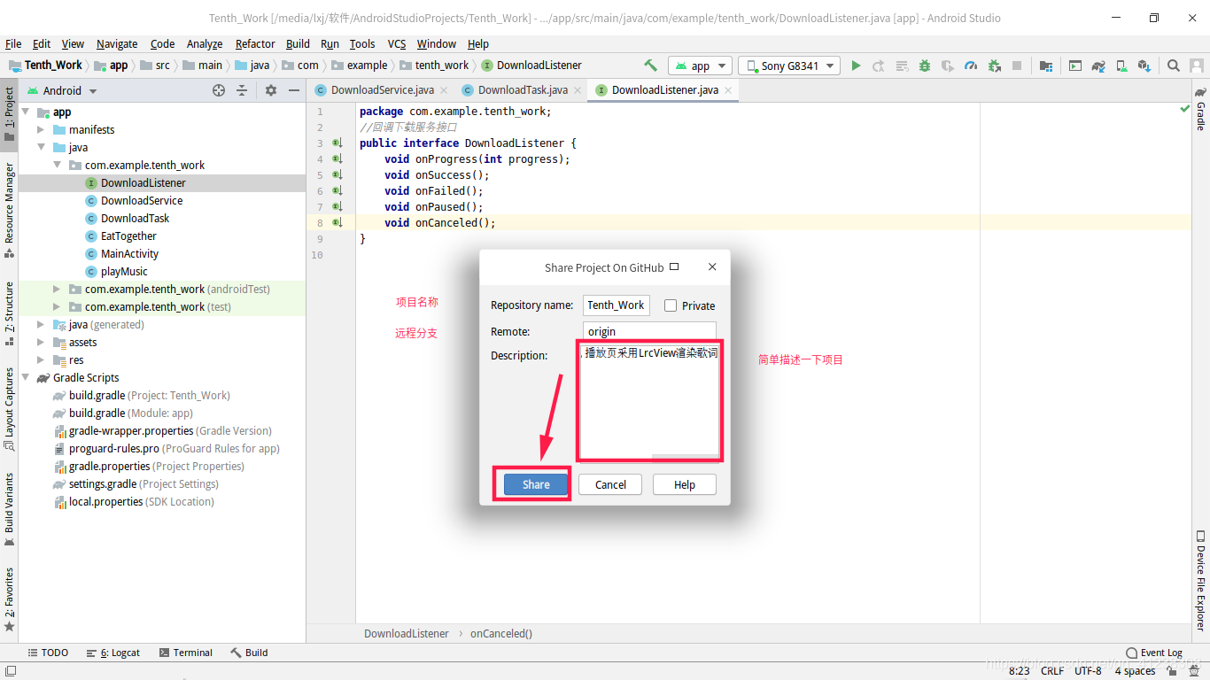Viewport: 1210px width, 680px height.
Task: Click the Repository name input field
Action: [x=617, y=305]
